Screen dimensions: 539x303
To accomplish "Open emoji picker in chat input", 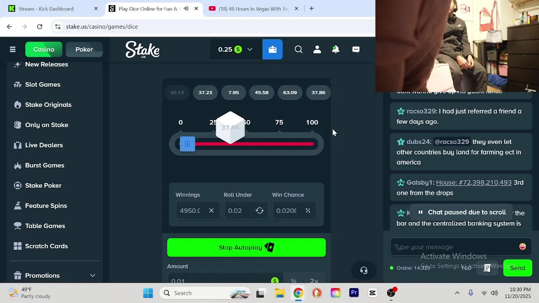I will click(523, 247).
